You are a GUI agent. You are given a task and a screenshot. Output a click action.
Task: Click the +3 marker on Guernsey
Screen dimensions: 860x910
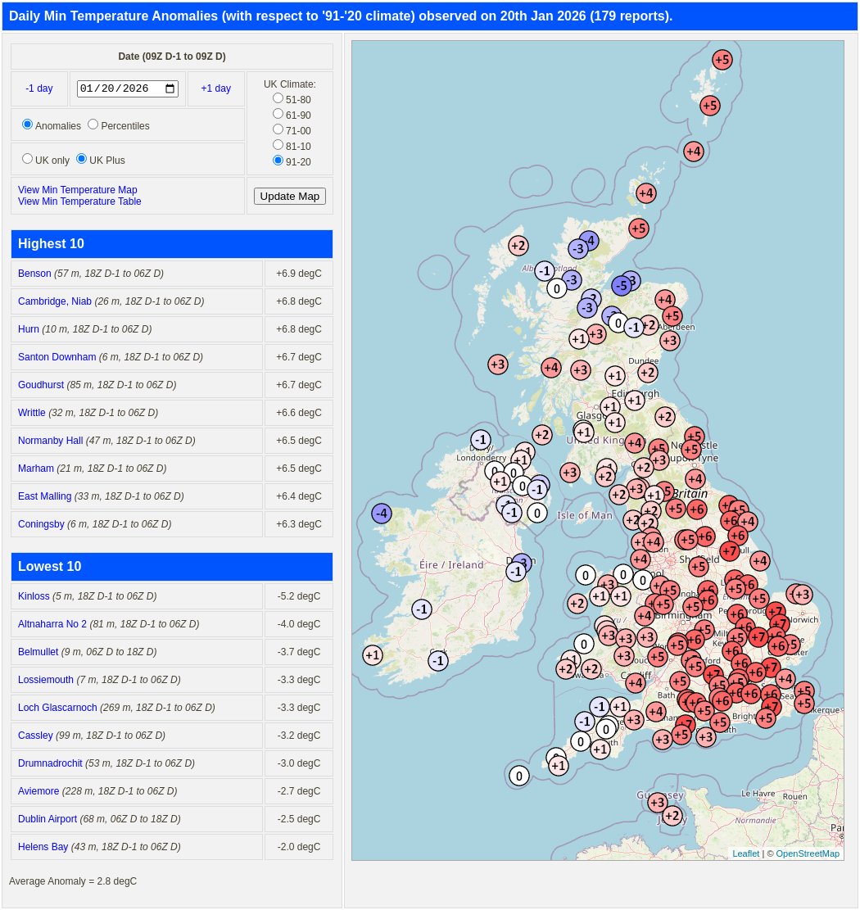(657, 803)
